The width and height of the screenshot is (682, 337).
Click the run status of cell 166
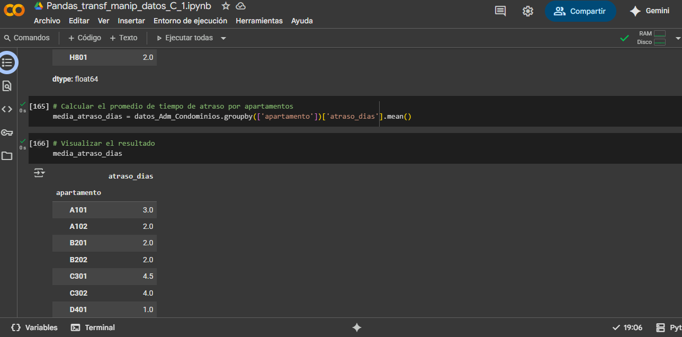tap(22, 144)
